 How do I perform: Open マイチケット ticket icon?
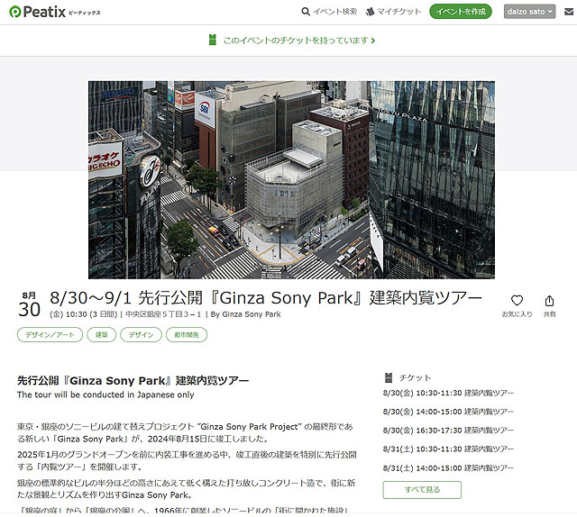tap(370, 12)
